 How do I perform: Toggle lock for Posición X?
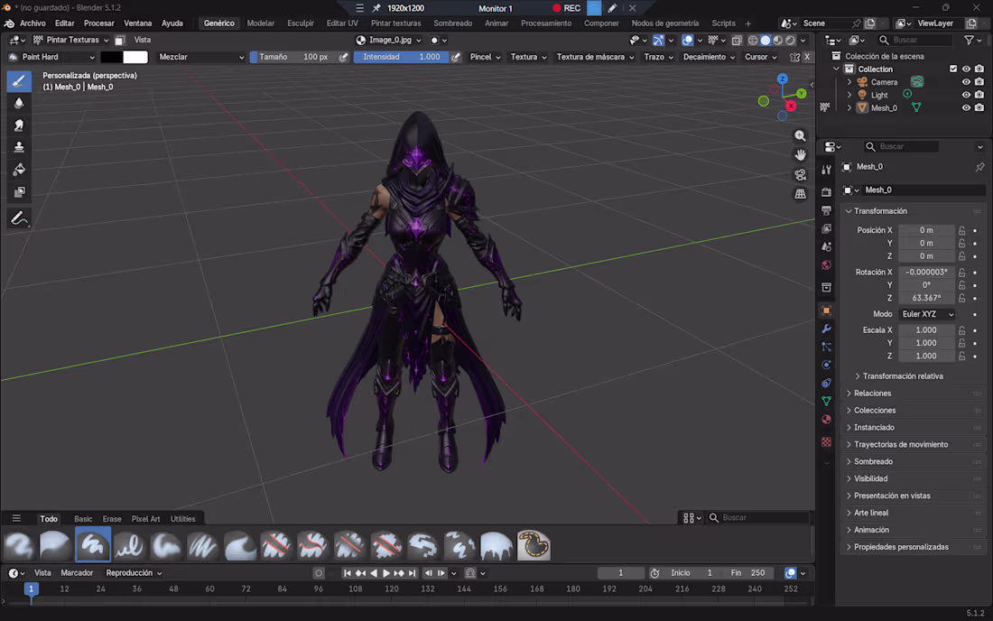962,230
